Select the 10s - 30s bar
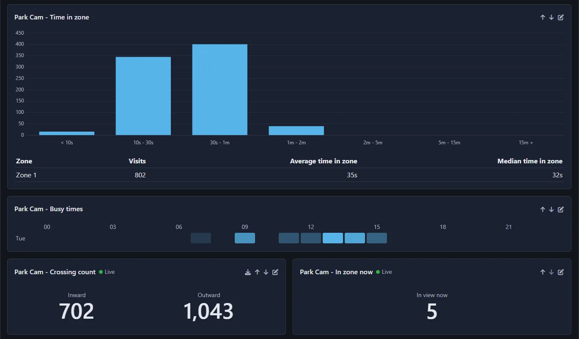The width and height of the screenshot is (579, 339). coord(143,96)
